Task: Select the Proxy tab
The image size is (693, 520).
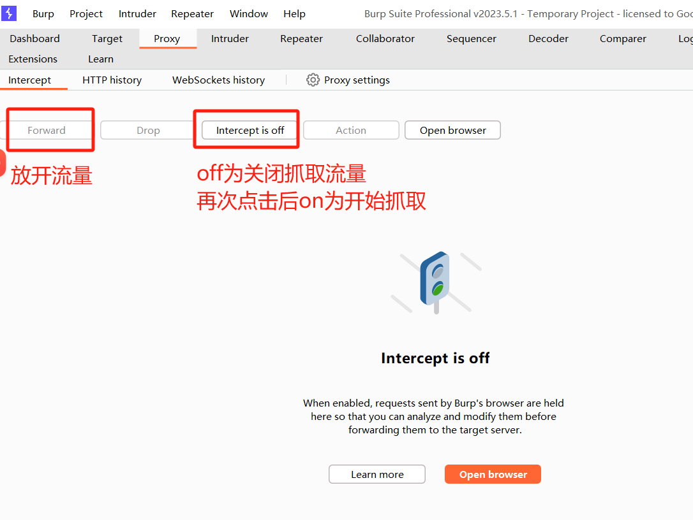Action: coord(167,39)
